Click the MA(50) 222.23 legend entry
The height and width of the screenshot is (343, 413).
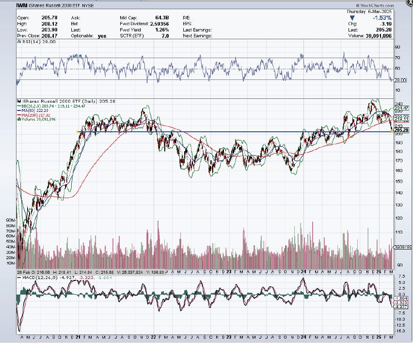35,110
